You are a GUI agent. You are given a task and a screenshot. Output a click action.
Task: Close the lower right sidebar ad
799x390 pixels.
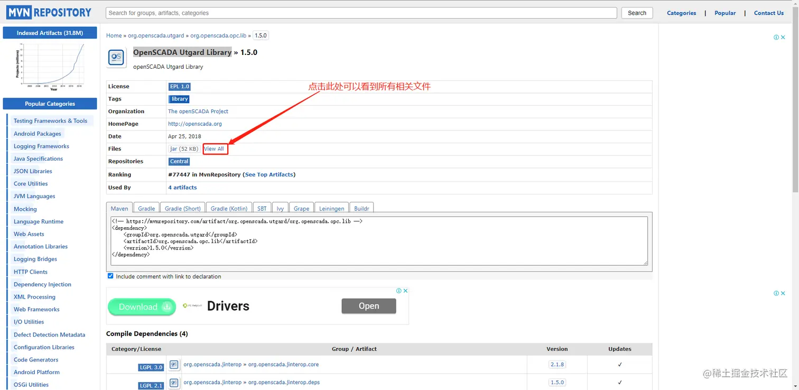(783, 293)
